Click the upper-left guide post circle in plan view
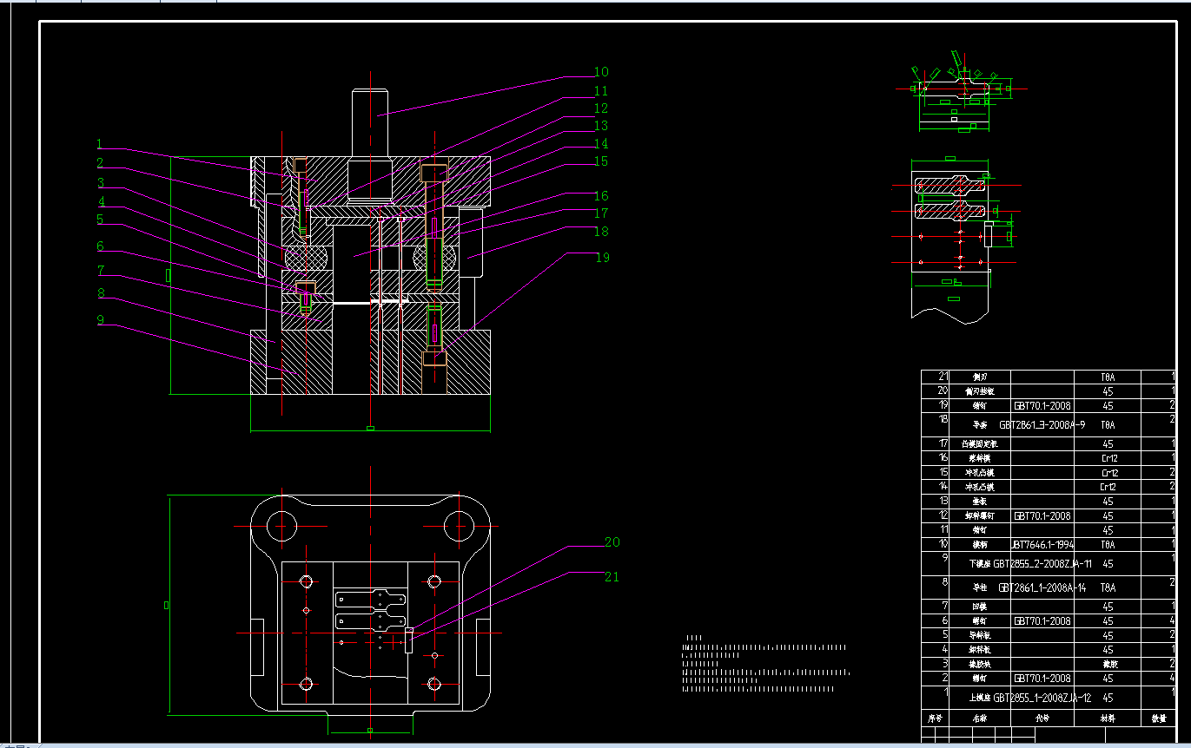The image size is (1191, 748). point(281,525)
